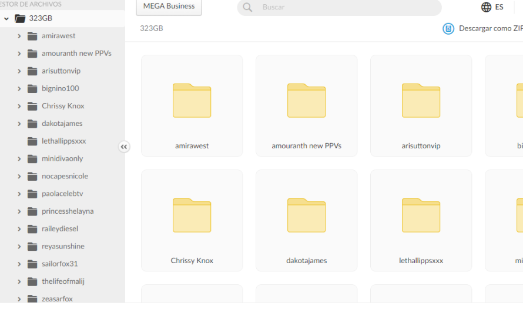Expand the princesshelayna tree folder

pos(19,211)
